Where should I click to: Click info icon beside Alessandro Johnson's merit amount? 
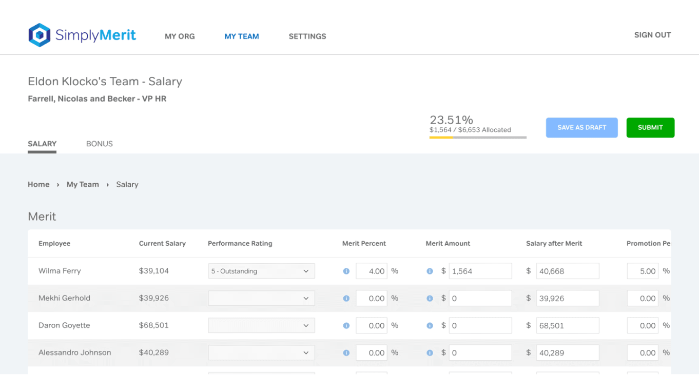click(x=430, y=353)
